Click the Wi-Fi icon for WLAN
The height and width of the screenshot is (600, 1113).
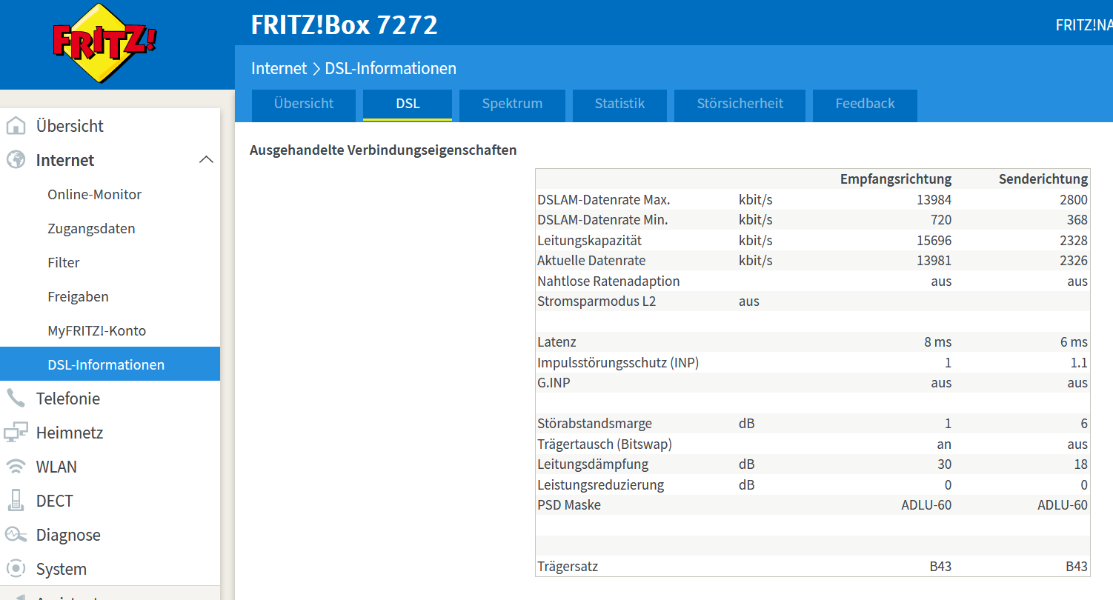[16, 467]
